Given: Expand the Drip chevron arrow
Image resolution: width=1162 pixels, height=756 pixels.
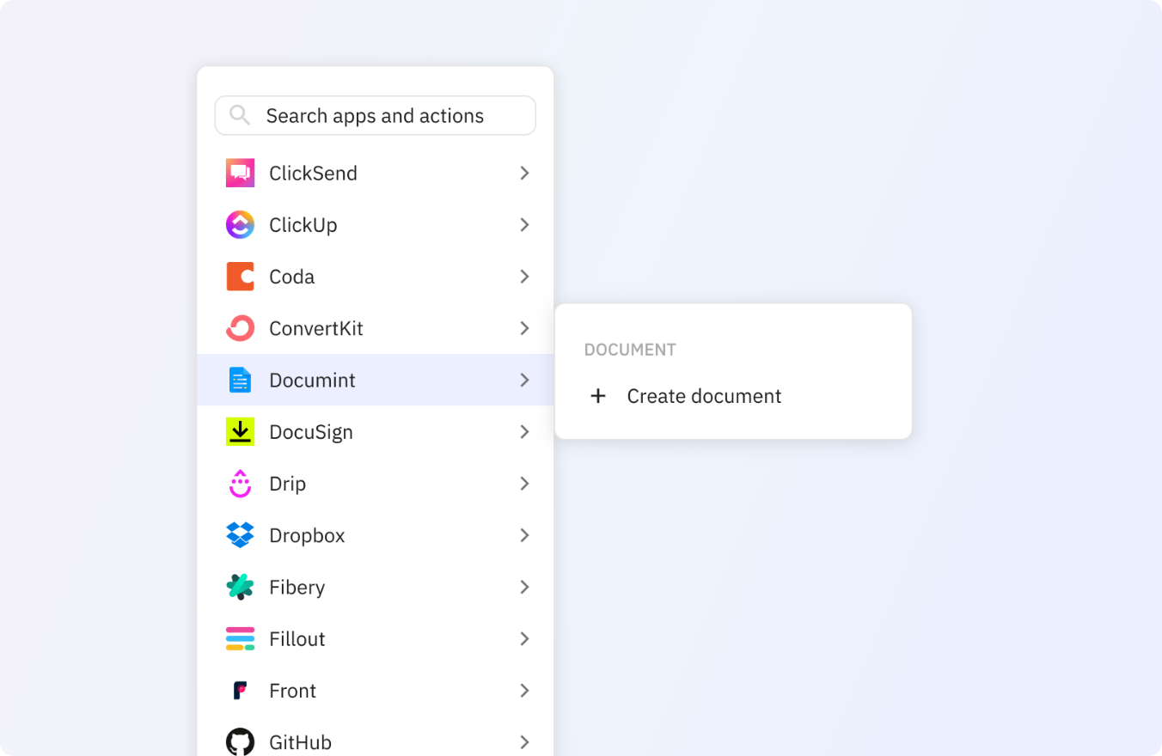Looking at the screenshot, I should [524, 484].
